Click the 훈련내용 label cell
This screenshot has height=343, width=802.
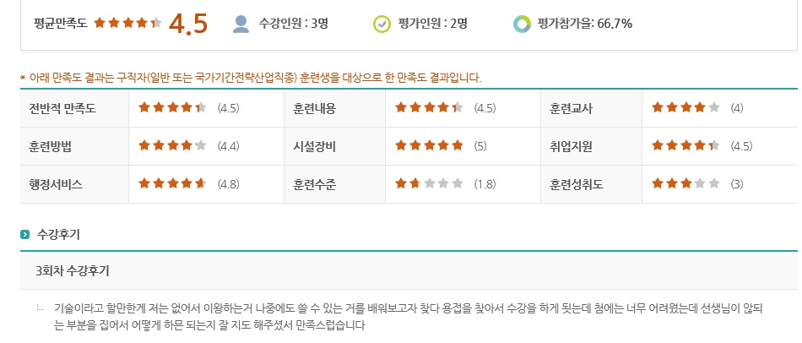(x=335, y=108)
